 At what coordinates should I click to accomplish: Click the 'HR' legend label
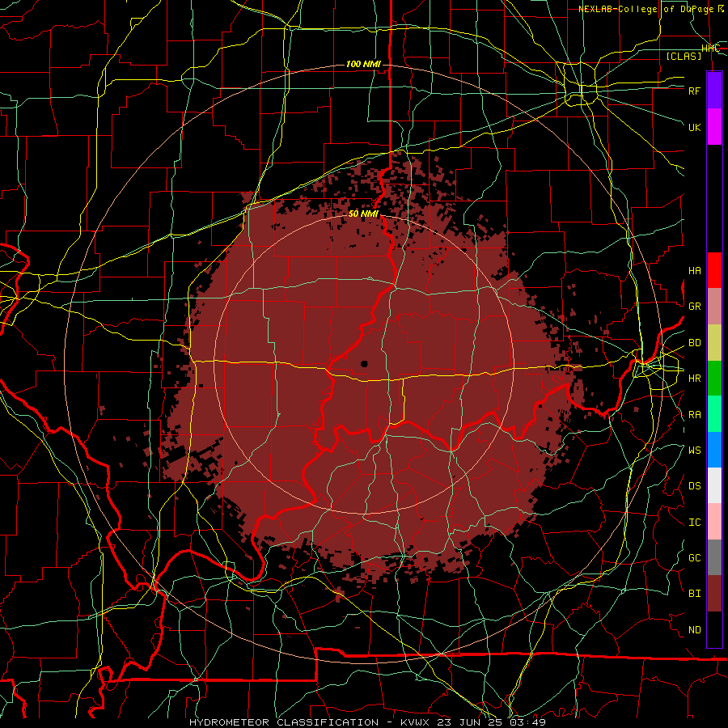pyautogui.click(x=694, y=379)
